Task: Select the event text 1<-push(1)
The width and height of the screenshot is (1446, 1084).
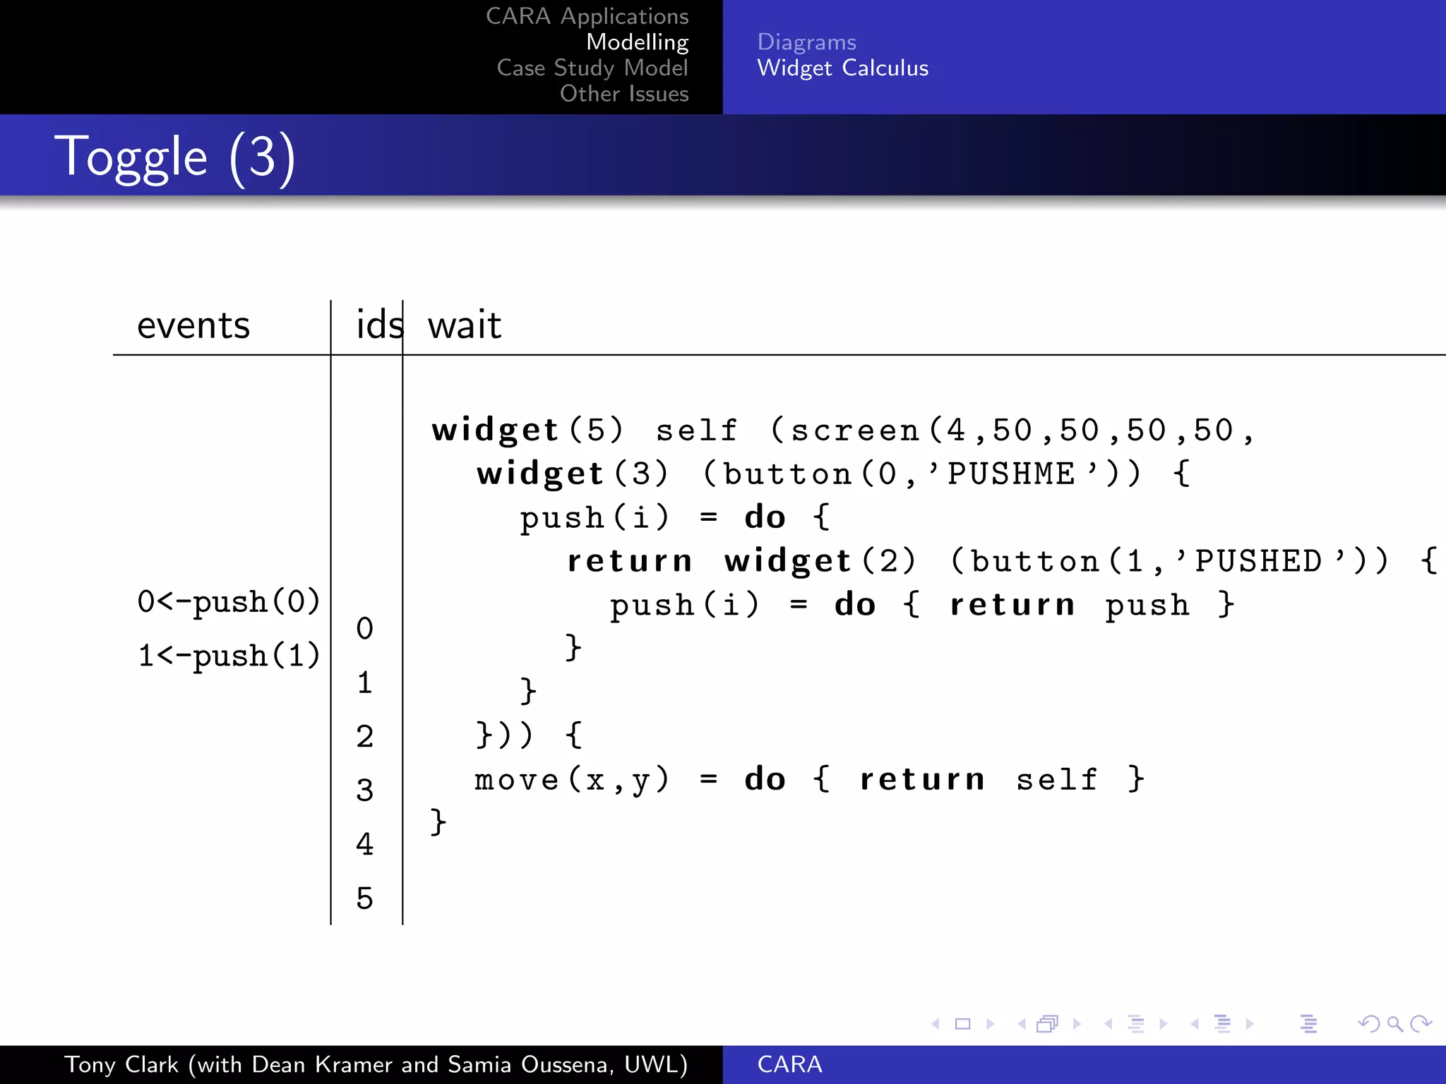Action: click(228, 656)
